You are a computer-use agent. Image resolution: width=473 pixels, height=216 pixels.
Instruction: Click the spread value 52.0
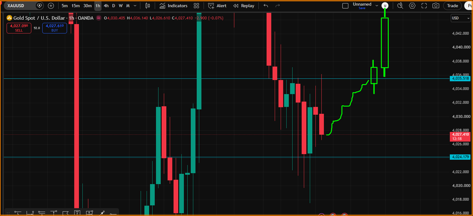(x=37, y=28)
